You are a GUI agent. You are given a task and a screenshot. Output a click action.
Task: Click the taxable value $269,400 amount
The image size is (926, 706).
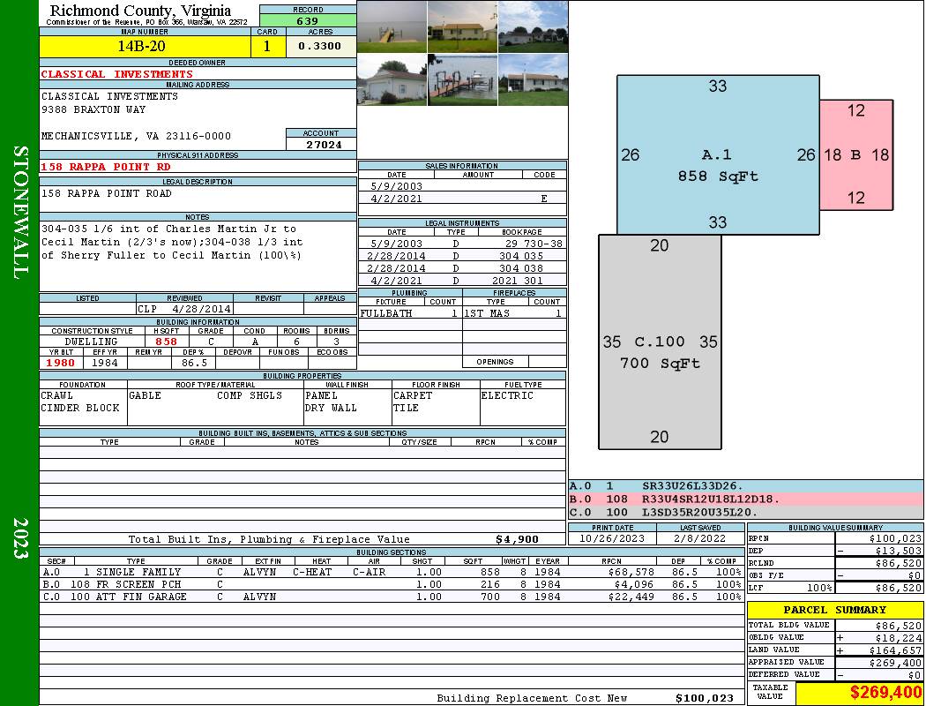tap(885, 694)
